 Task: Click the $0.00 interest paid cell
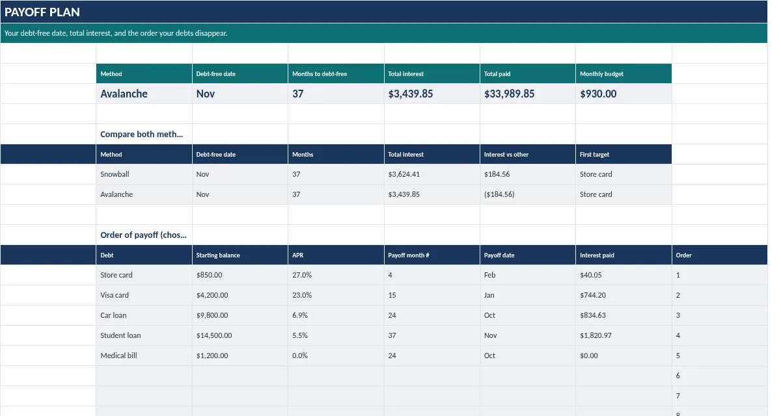coord(623,356)
